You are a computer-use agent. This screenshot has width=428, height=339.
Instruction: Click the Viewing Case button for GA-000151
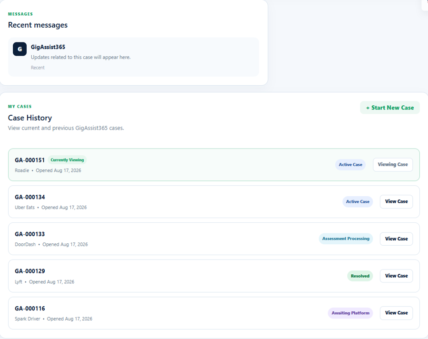393,165
